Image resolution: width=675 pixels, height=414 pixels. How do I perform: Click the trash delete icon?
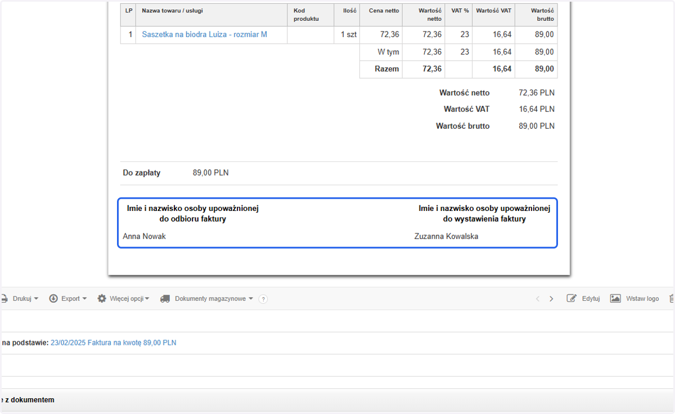click(x=672, y=299)
